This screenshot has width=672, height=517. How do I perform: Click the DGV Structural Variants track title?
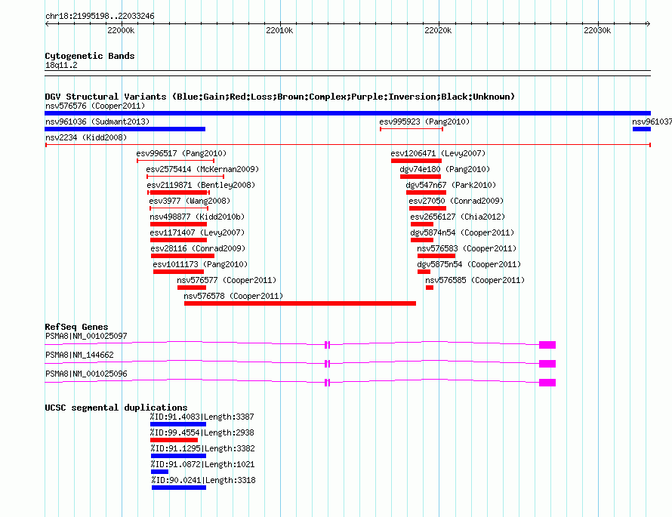[280, 97]
